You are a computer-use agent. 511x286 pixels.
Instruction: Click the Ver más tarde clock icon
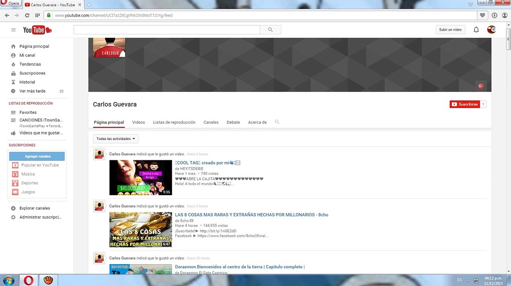[13, 91]
